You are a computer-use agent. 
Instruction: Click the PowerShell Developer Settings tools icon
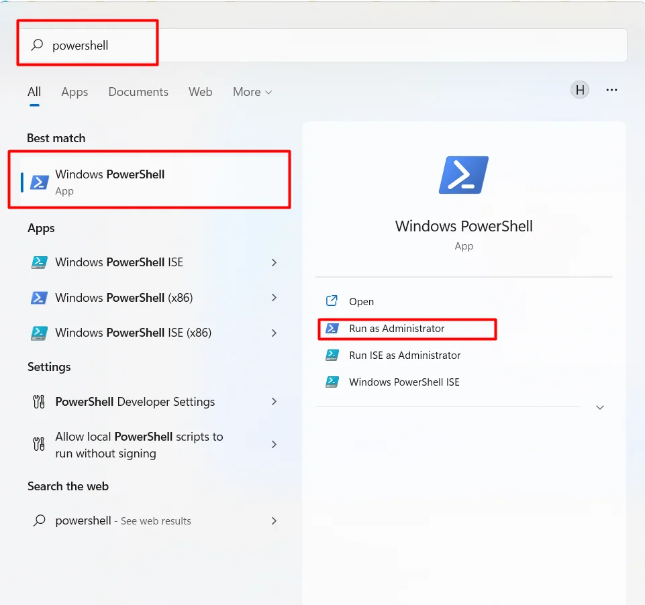pyautogui.click(x=39, y=402)
